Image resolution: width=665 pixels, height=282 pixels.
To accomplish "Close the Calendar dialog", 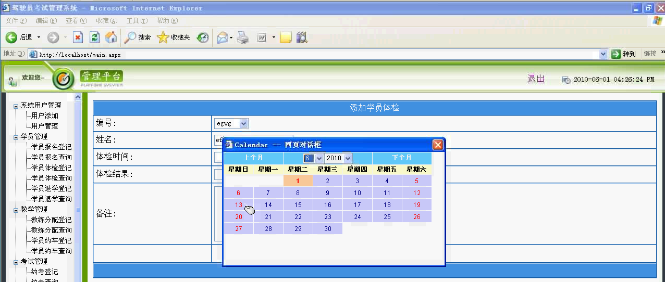I will coord(438,145).
